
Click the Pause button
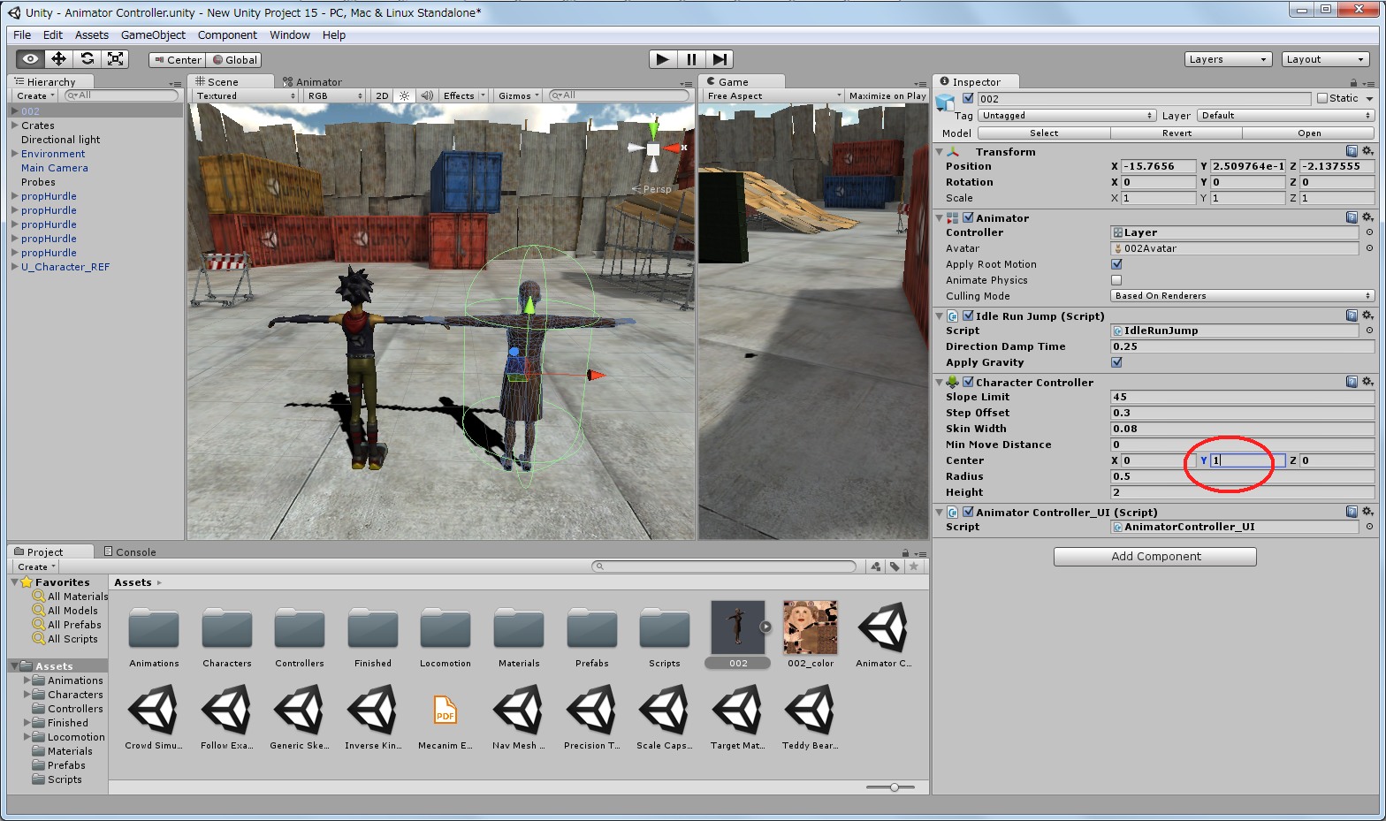(691, 59)
